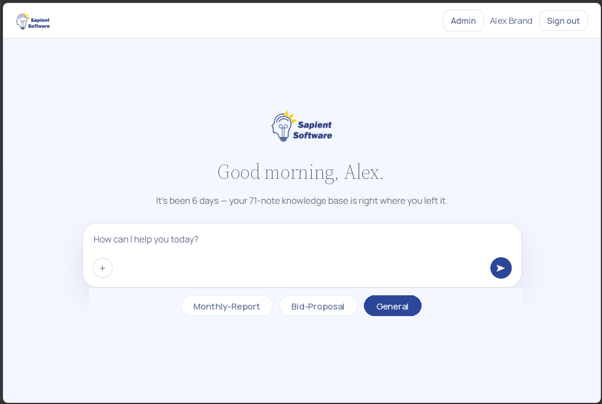Click the center Sapient Software logo
This screenshot has width=602, height=404.
click(302, 127)
